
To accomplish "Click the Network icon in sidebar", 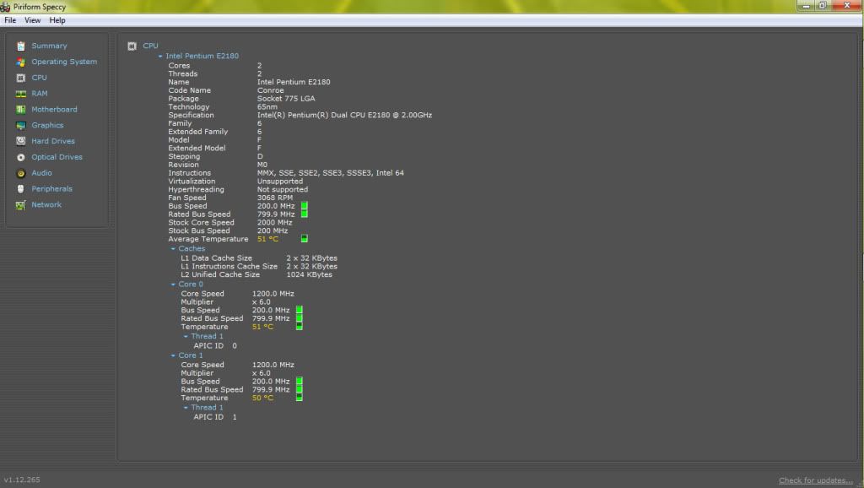I will click(21, 205).
